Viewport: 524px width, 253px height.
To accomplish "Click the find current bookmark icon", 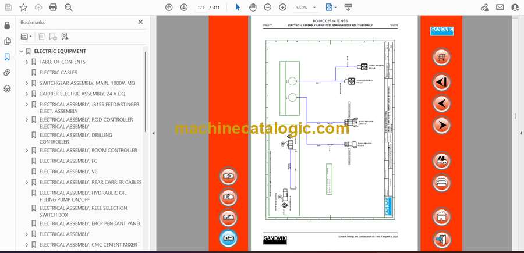I will 65,37.
